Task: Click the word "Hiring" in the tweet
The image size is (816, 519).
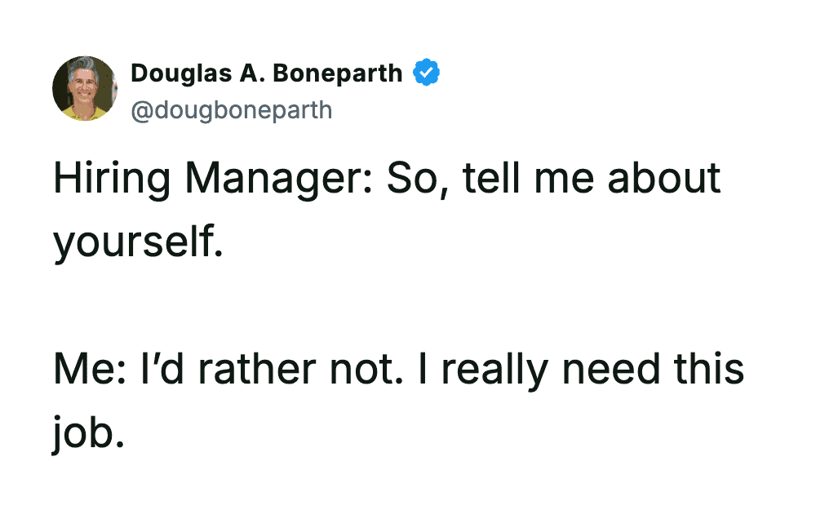Action: 110,180
